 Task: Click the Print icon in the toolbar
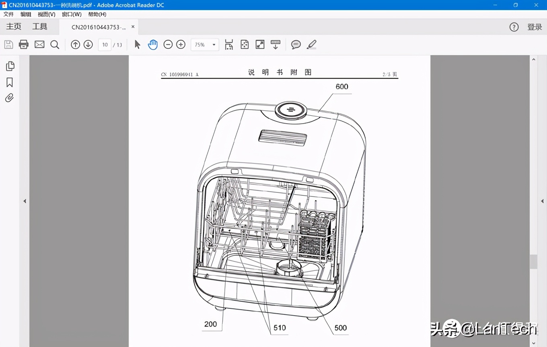click(24, 45)
